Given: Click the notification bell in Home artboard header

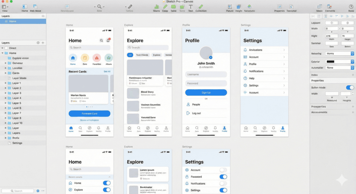Looking at the screenshot, I should [x=108, y=40].
